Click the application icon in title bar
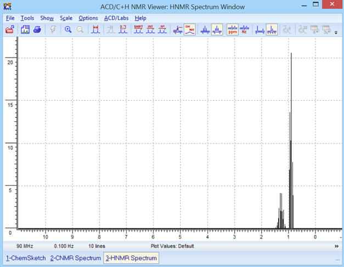 click(7, 6)
